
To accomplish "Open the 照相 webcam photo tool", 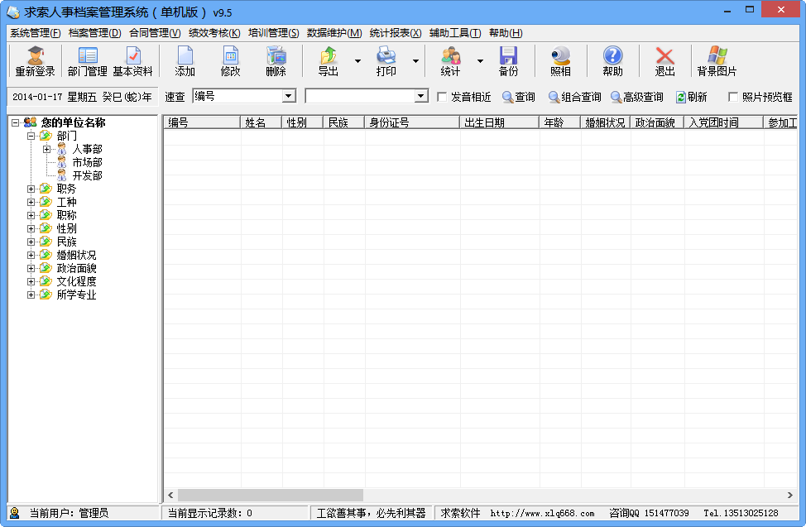I will [x=561, y=61].
